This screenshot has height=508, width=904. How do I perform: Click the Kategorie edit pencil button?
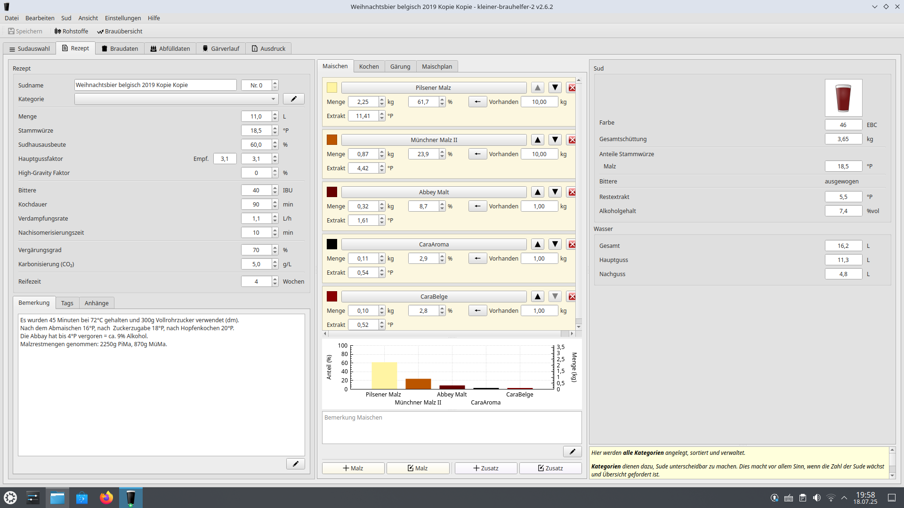point(293,99)
